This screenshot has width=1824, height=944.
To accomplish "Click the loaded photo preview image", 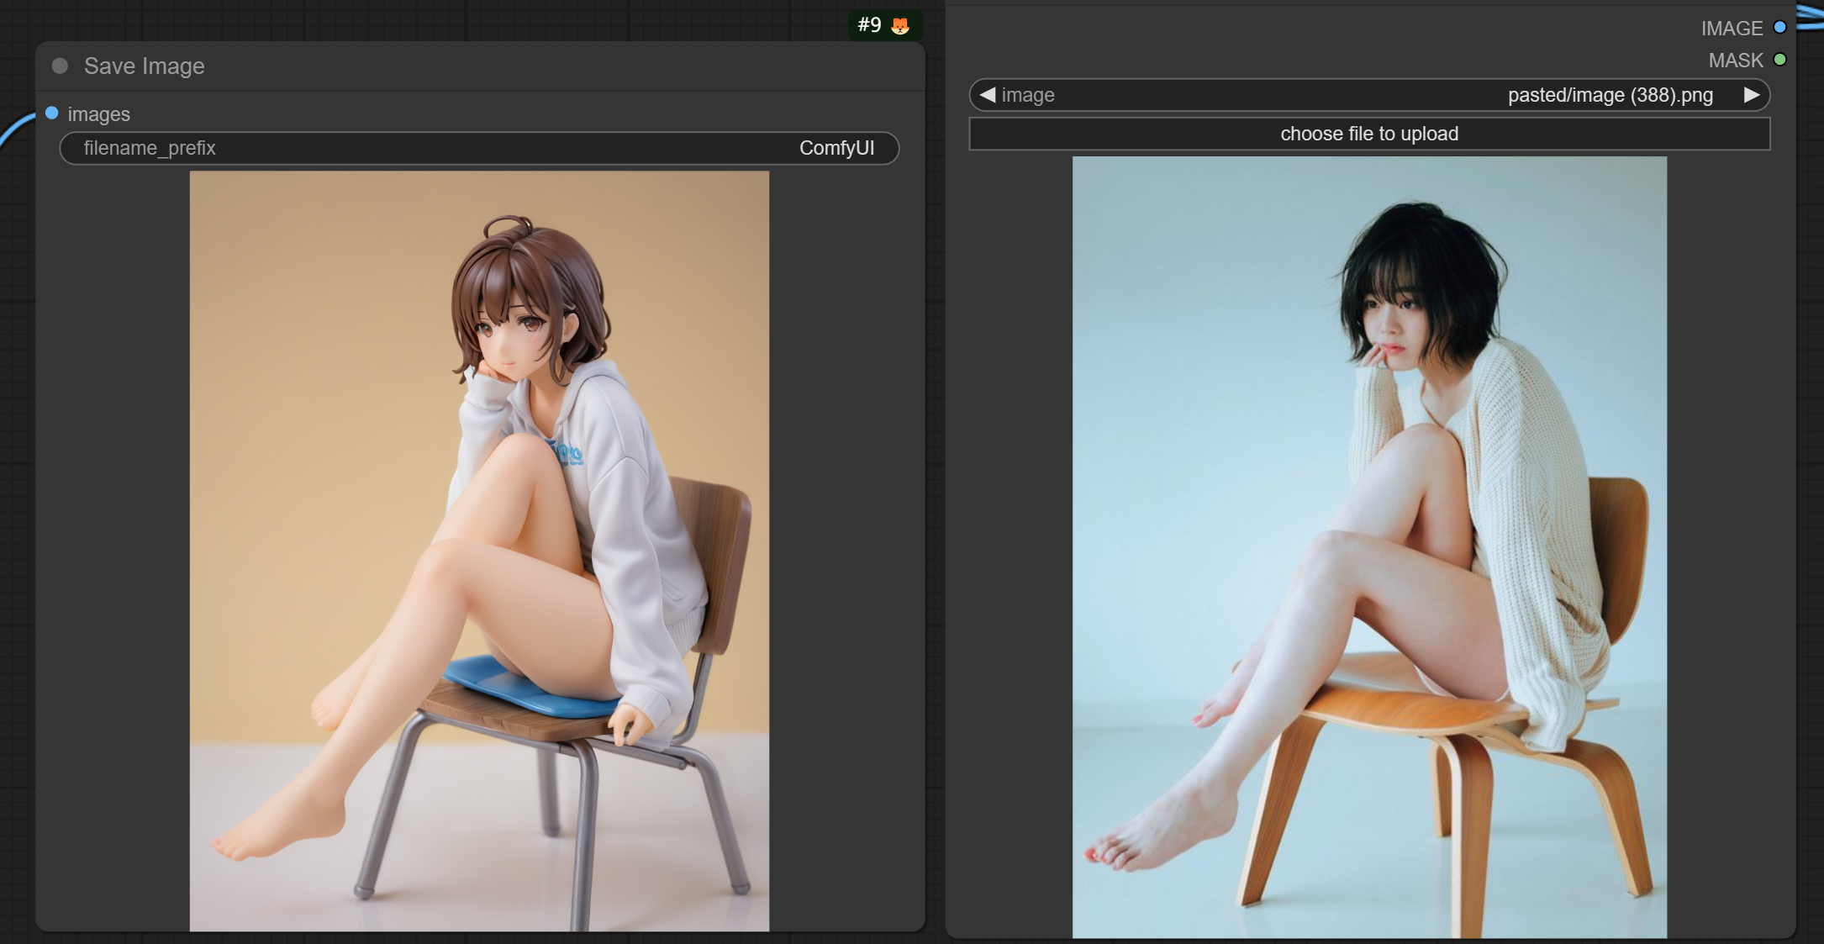I will [x=1369, y=546].
